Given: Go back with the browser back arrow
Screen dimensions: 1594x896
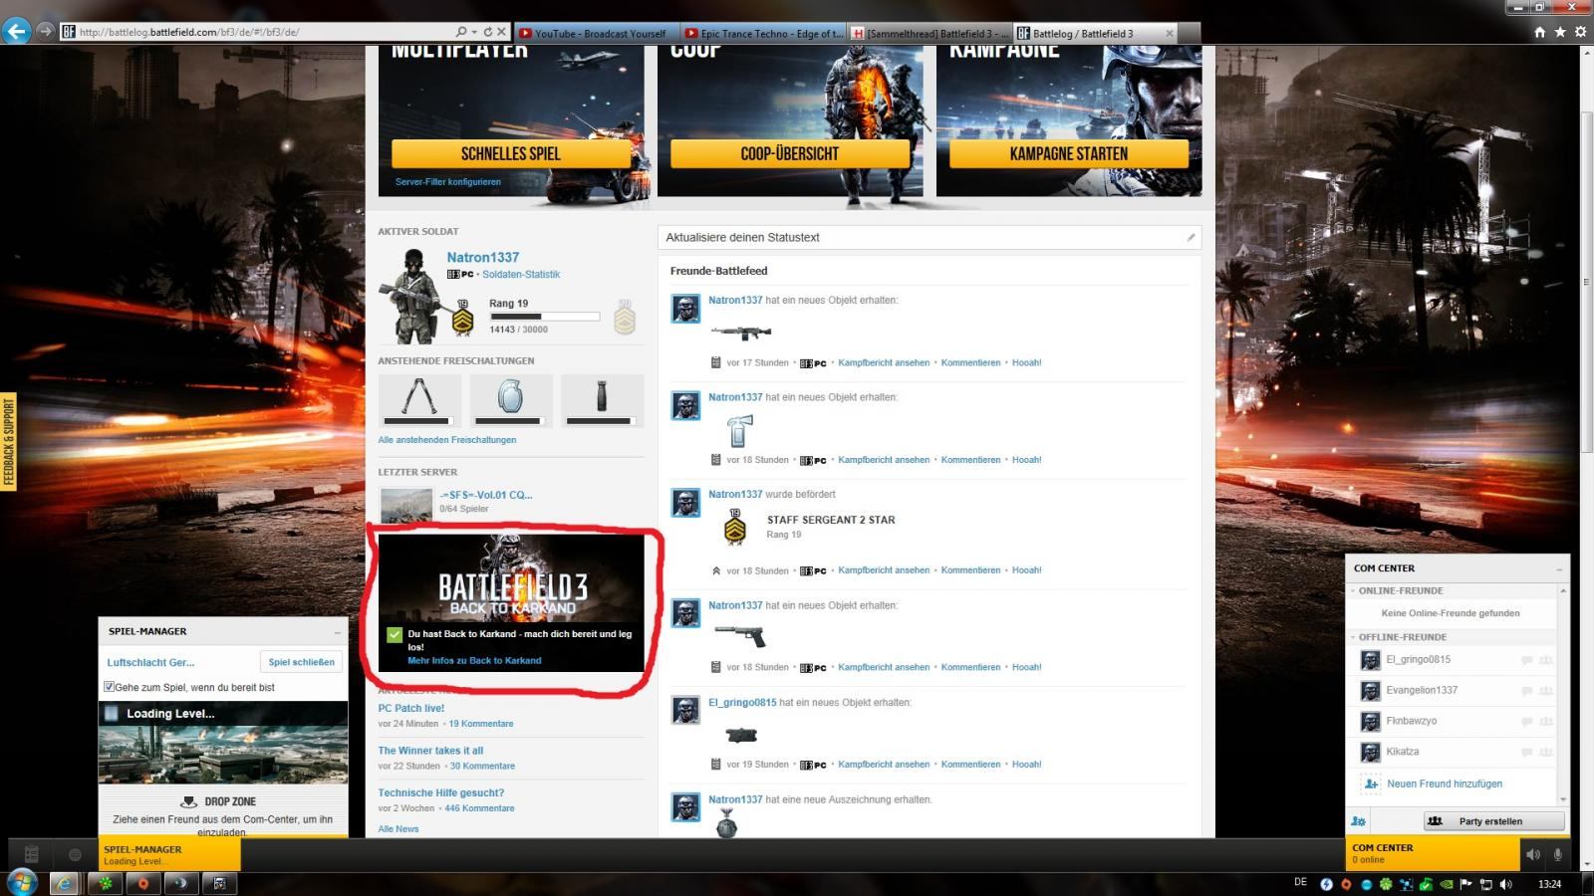Looking at the screenshot, I should point(16,31).
